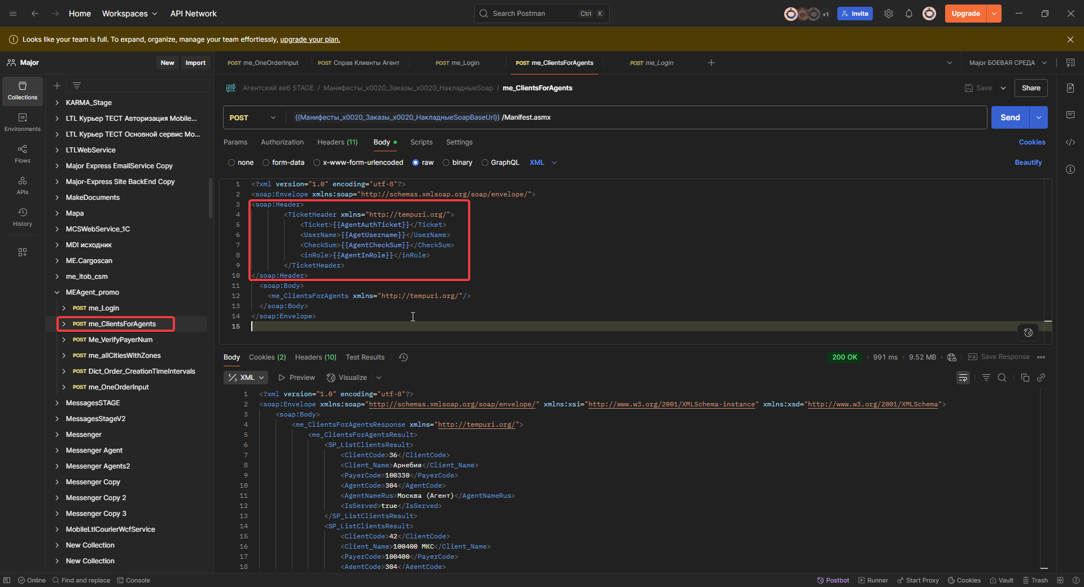Switch to the Params tab

(x=235, y=142)
